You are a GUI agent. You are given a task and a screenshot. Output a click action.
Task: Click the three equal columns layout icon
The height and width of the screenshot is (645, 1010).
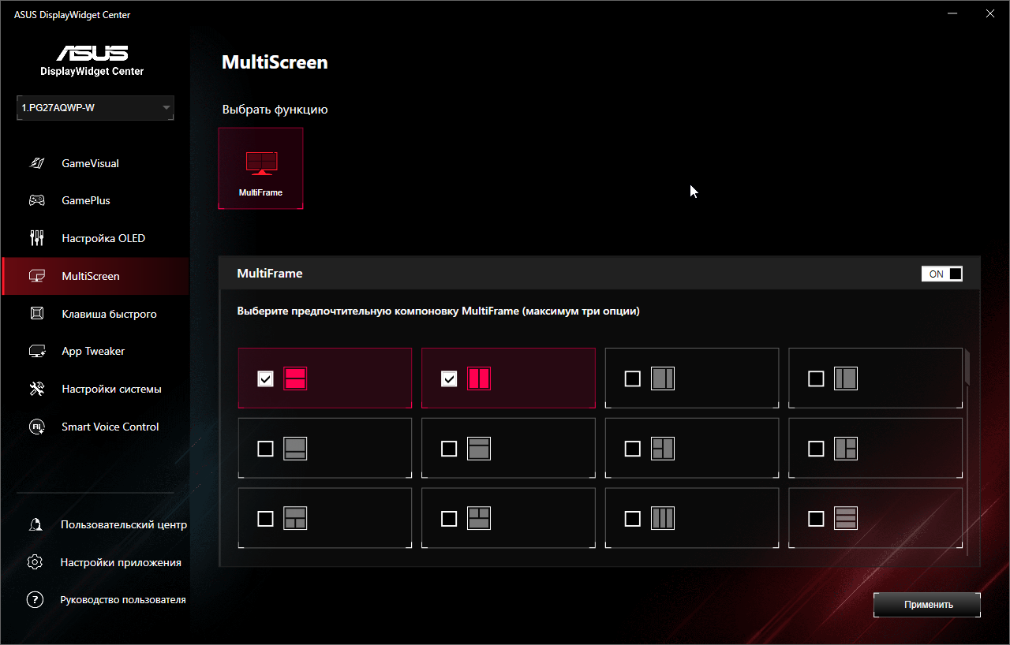point(663,518)
